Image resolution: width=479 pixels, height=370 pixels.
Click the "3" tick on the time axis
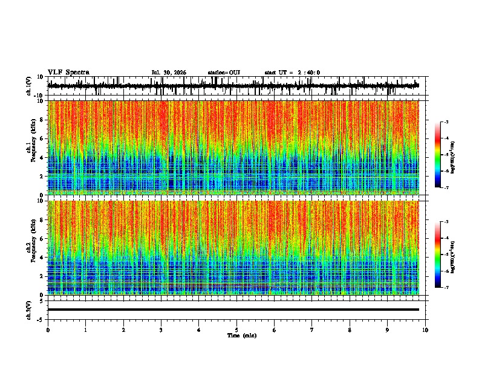(161, 330)
